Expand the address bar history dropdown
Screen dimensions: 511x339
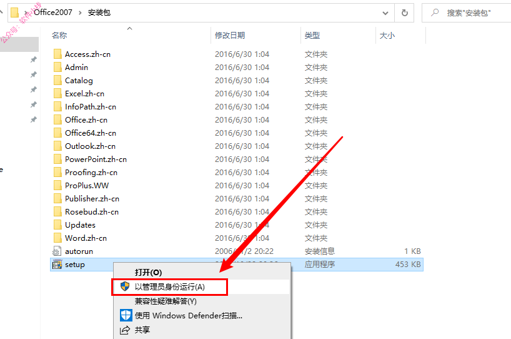click(385, 13)
